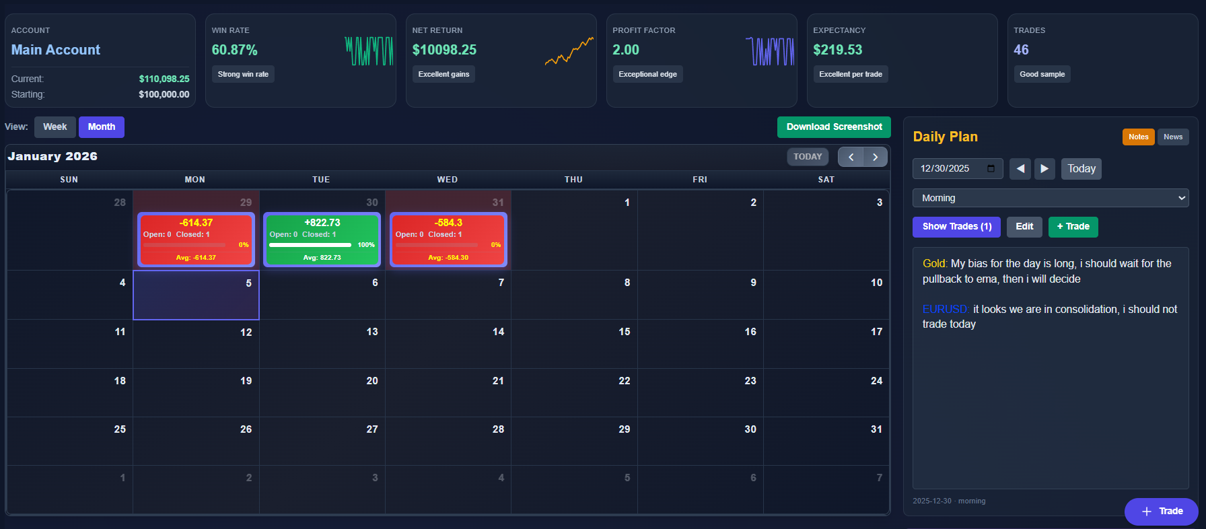Click the $219.53 expectancy value
This screenshot has width=1206, height=529.
click(838, 50)
